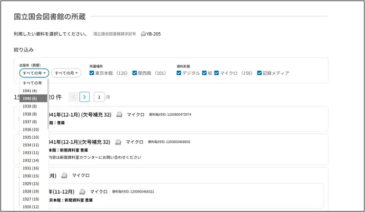The image size is (365, 212).
Task: Click 資料貼付ID: 1200800468808 text
Action: click(169, 142)
